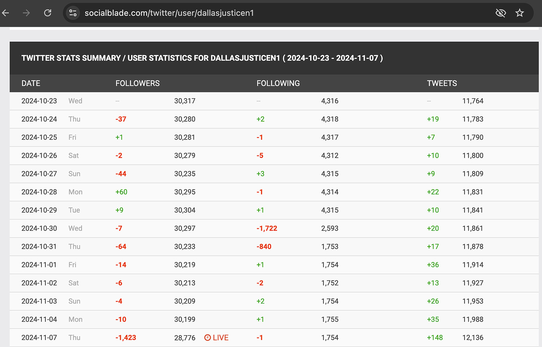The height and width of the screenshot is (347, 542).
Task: Click follower change -44
Action: click(121, 174)
